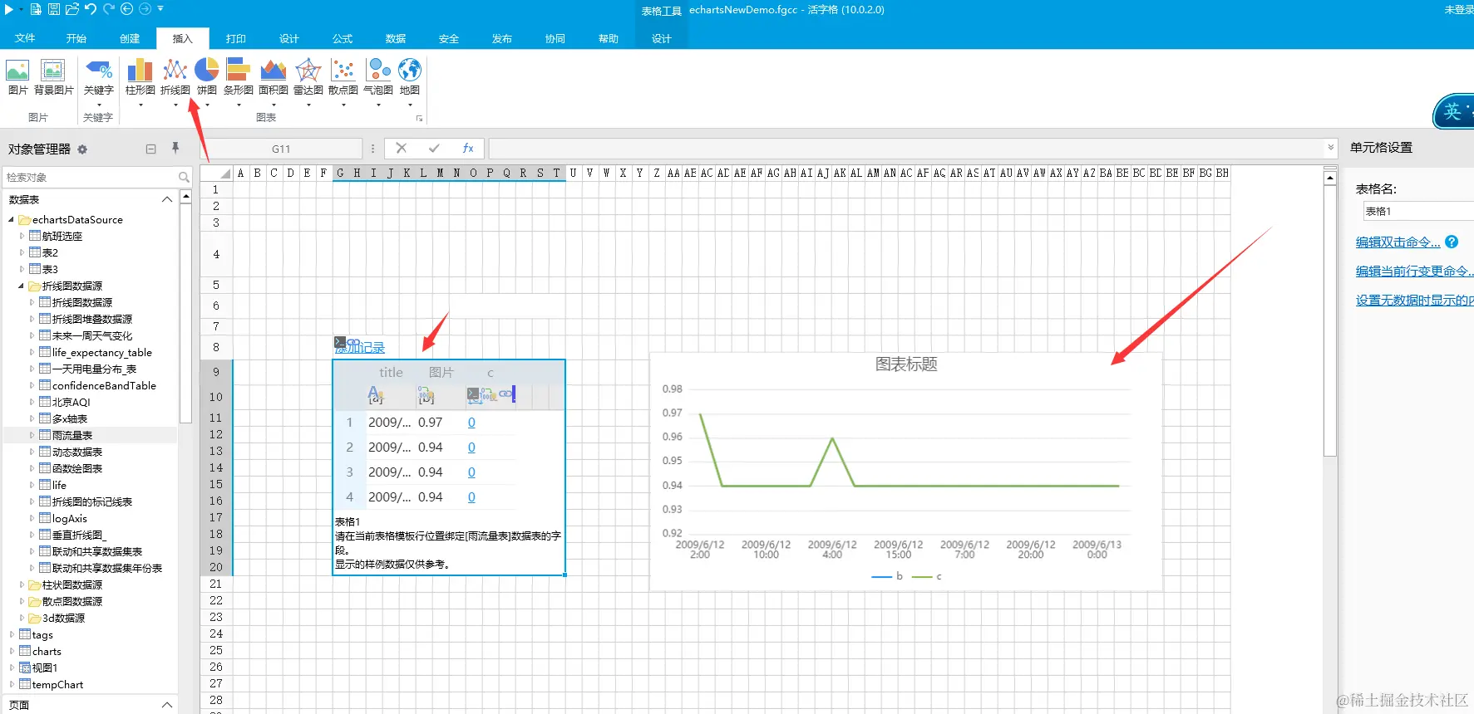Insert a background image via 背景图片

[53, 78]
